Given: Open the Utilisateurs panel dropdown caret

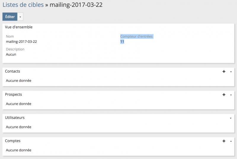Looking at the screenshot, I should tap(231, 118).
